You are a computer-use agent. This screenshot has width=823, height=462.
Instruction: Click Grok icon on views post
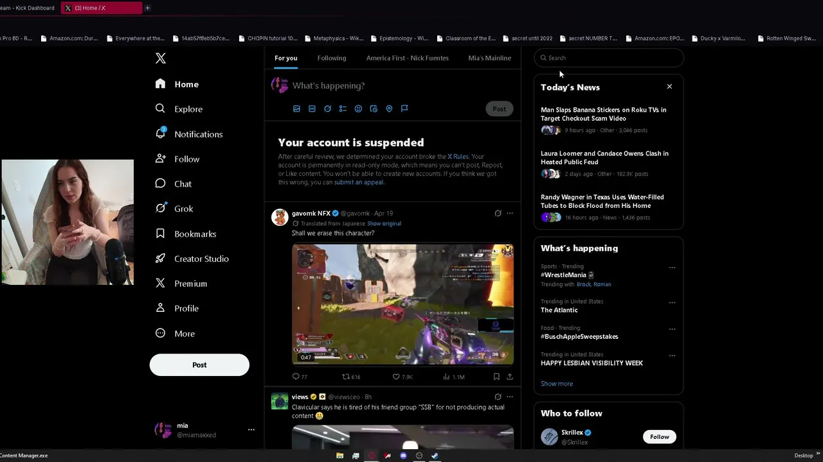[498, 397]
